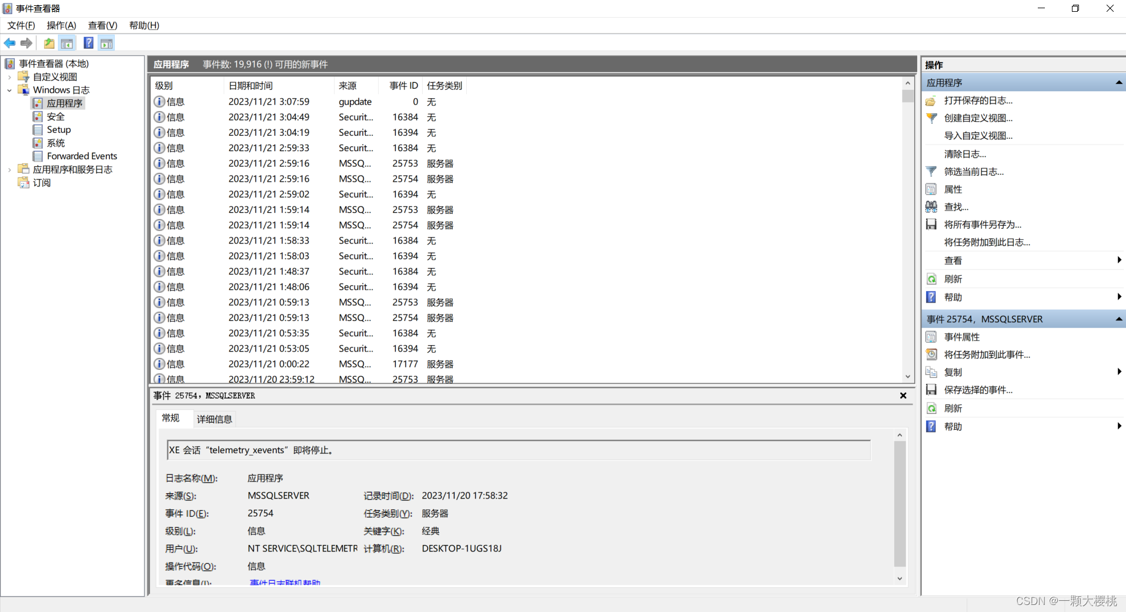Close the event 25754 preview pane
The image size is (1126, 612).
click(903, 396)
